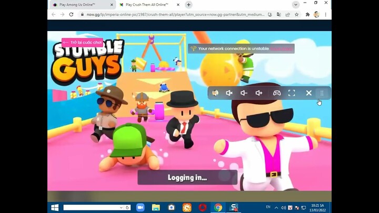Reload the current page
The image size is (379, 213).
[x=71, y=15]
